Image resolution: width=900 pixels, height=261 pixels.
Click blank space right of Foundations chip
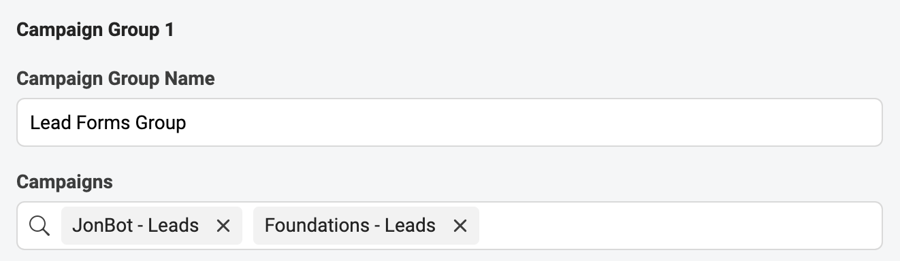[681, 226]
